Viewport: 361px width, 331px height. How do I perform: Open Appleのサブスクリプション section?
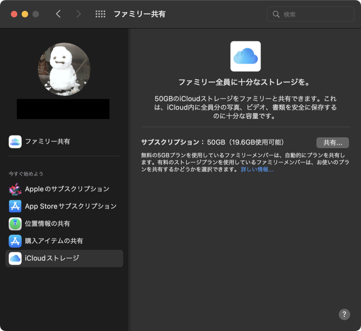[x=64, y=189]
